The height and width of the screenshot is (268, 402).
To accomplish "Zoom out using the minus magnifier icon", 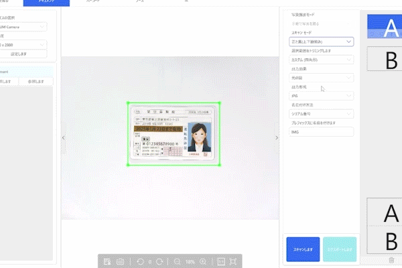I will pyautogui.click(x=178, y=261).
